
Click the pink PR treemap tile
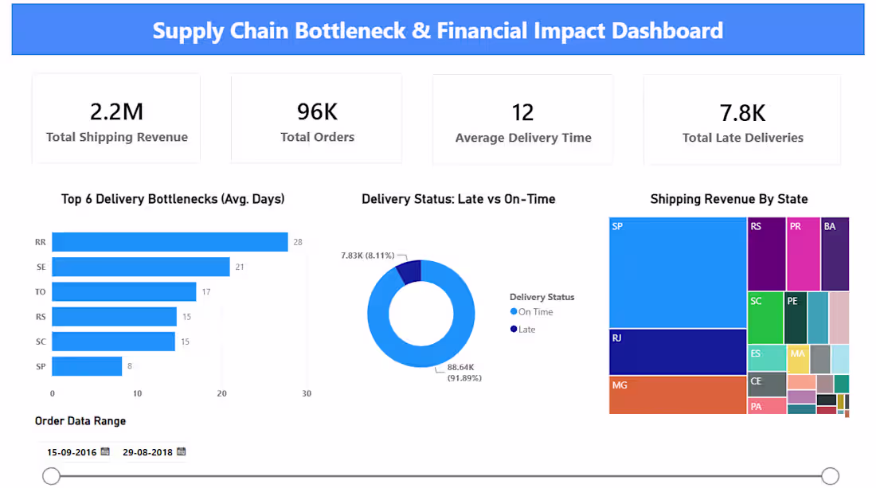(x=804, y=254)
